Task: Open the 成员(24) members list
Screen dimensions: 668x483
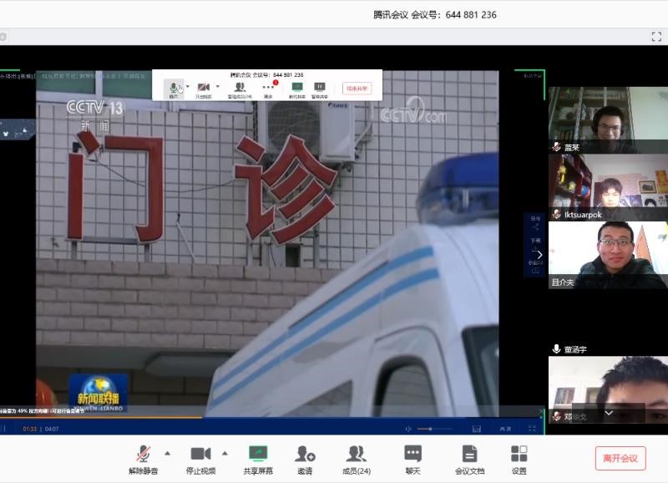Action: tap(357, 459)
